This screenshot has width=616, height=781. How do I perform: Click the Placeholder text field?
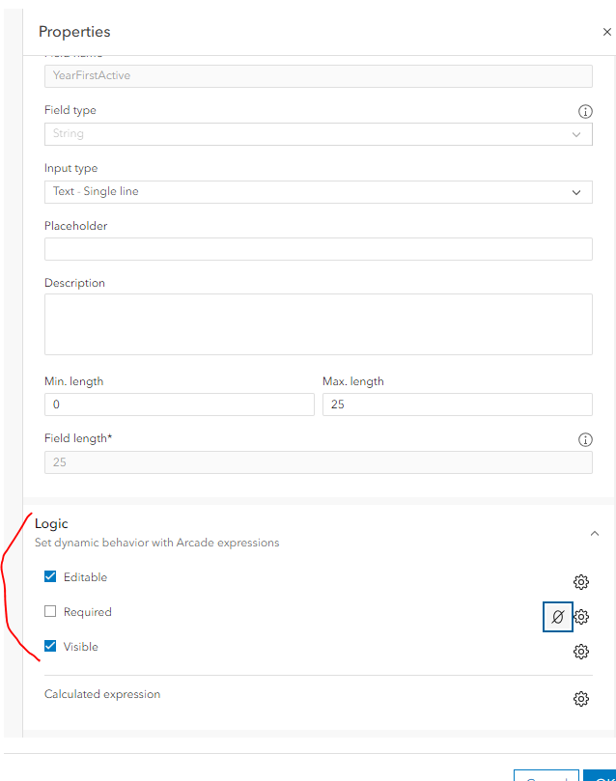(318, 249)
